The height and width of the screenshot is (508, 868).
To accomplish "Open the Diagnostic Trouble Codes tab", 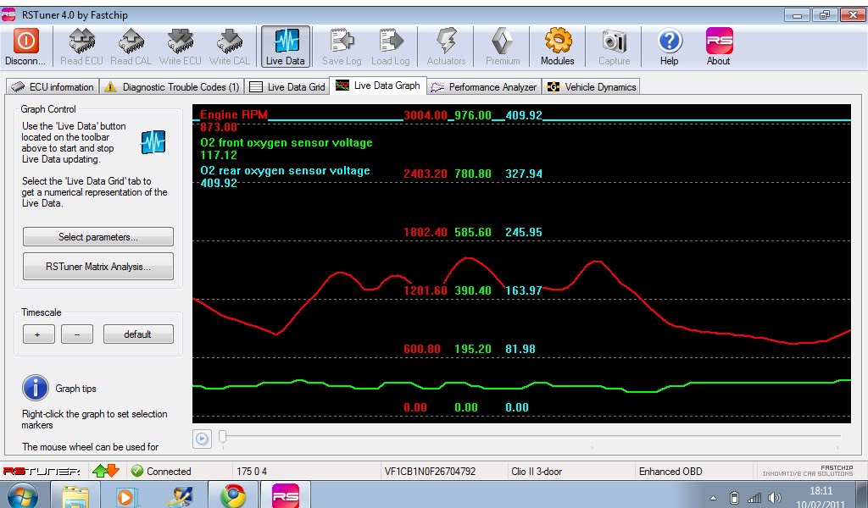I will pyautogui.click(x=171, y=87).
